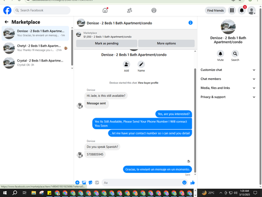Click the Search Facebook field
262x197 pixels.
tap(42, 11)
